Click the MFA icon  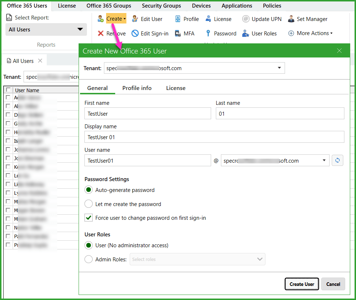178,34
